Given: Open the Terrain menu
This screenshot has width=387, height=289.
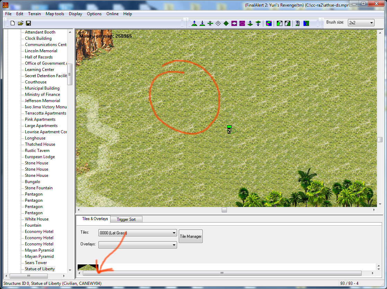Looking at the screenshot, I should pos(34,14).
